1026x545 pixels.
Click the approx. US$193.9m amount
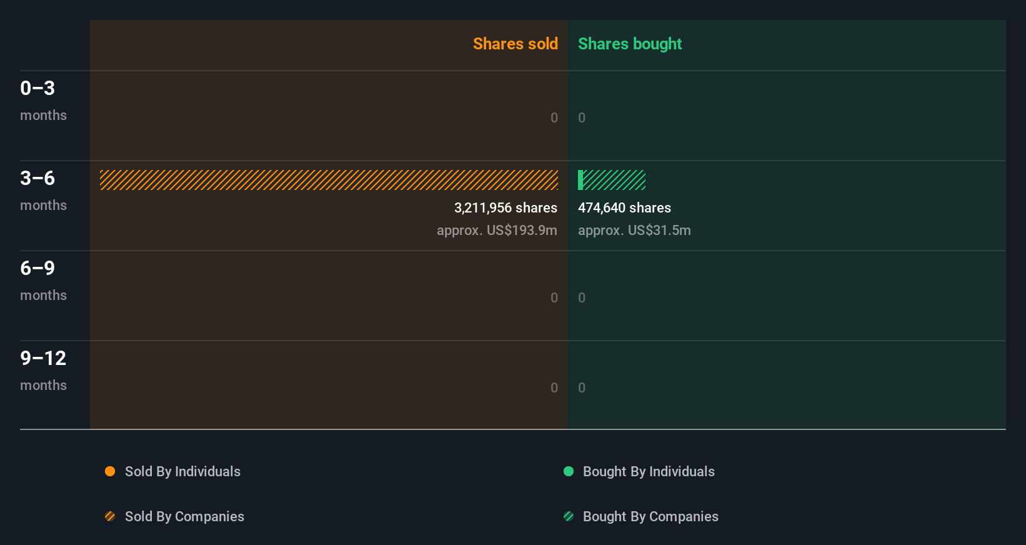tap(497, 231)
